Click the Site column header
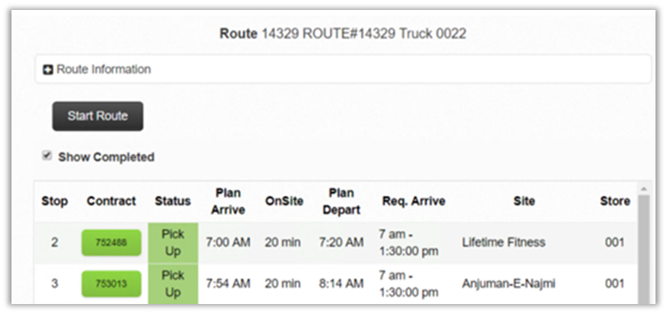This screenshot has width=667, height=314. tap(524, 201)
